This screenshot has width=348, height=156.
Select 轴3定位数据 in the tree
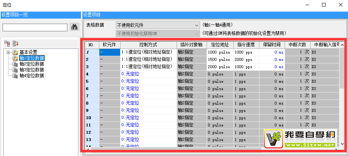point(32,70)
